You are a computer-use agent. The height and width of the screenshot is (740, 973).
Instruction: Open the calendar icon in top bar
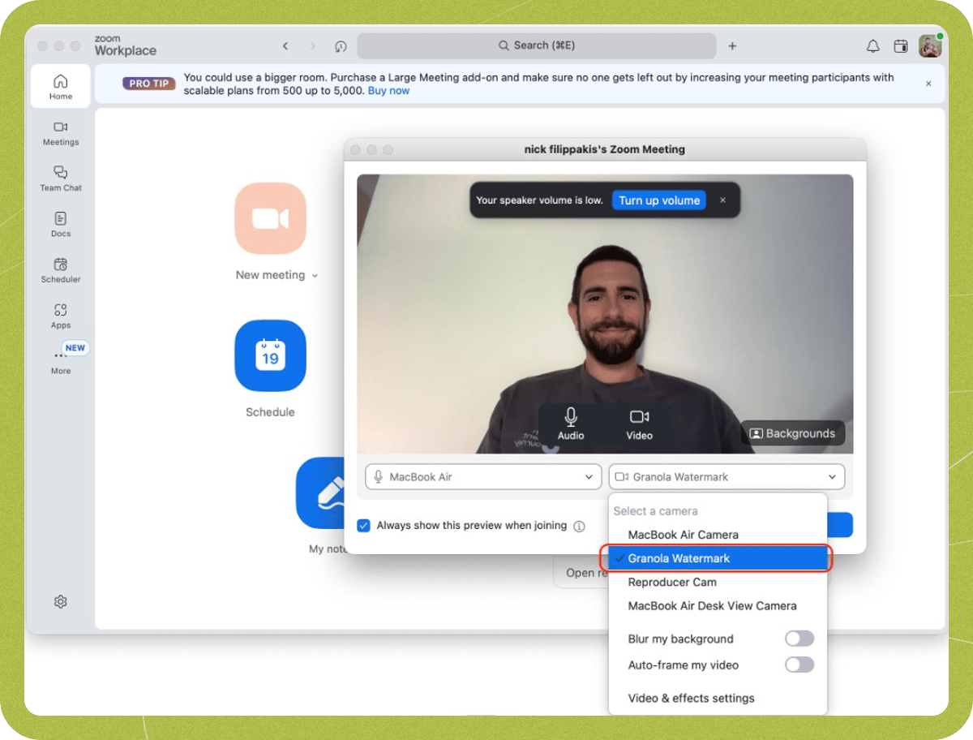coord(900,46)
